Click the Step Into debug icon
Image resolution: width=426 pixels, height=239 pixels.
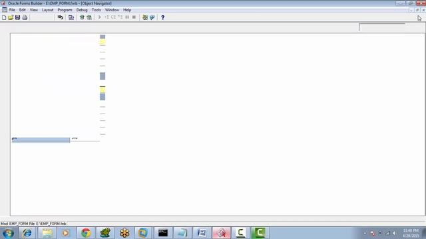coord(106,17)
